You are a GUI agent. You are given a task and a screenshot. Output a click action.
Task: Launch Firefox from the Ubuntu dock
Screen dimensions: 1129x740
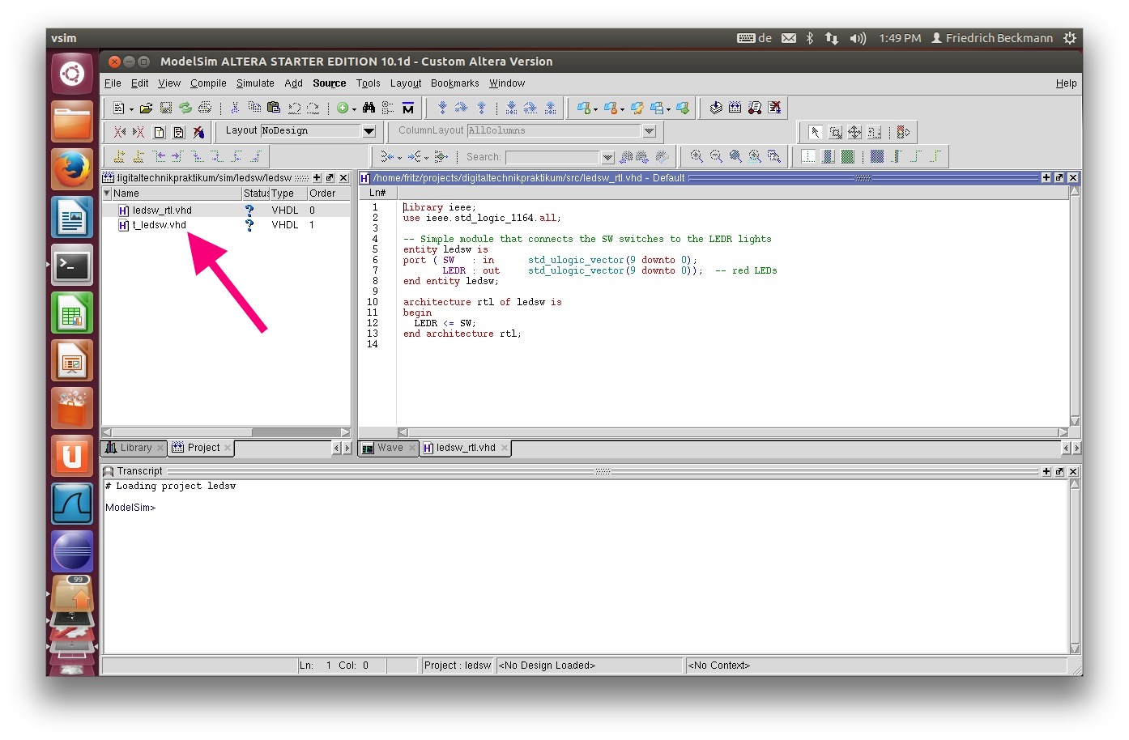pyautogui.click(x=72, y=169)
